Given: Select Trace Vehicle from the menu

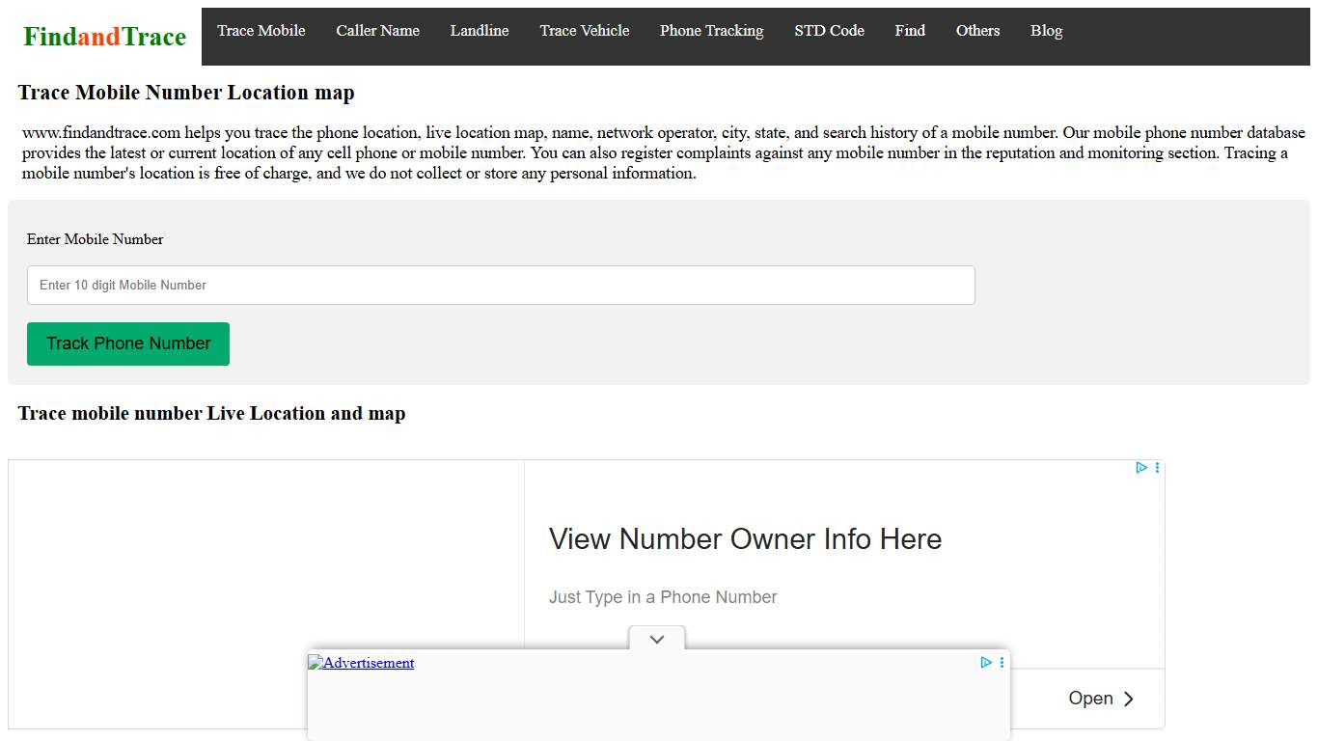Looking at the screenshot, I should point(584,31).
